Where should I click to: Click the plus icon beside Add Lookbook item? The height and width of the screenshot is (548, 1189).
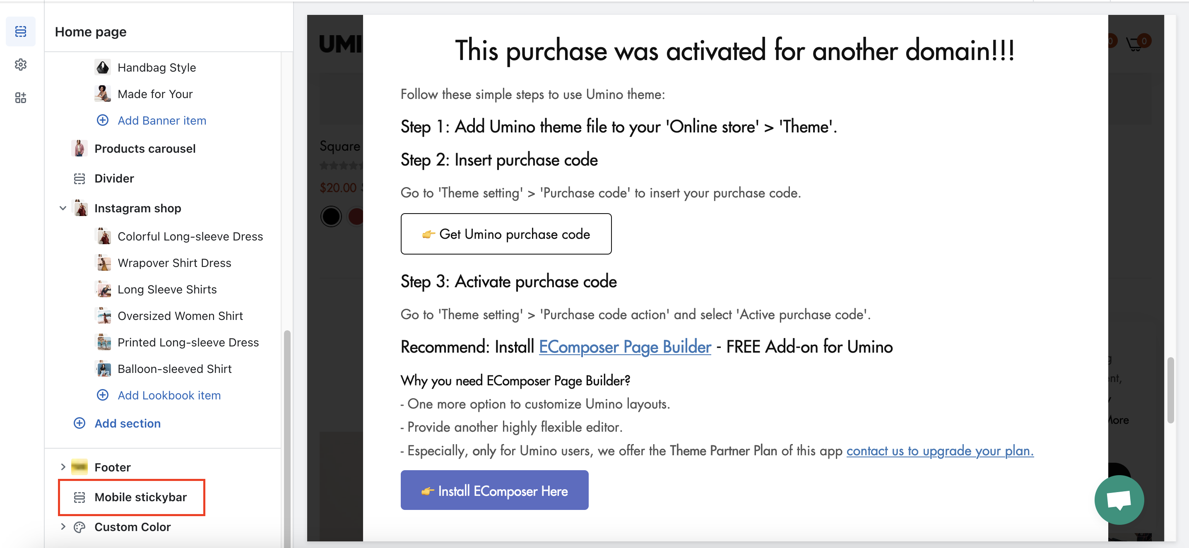point(103,395)
